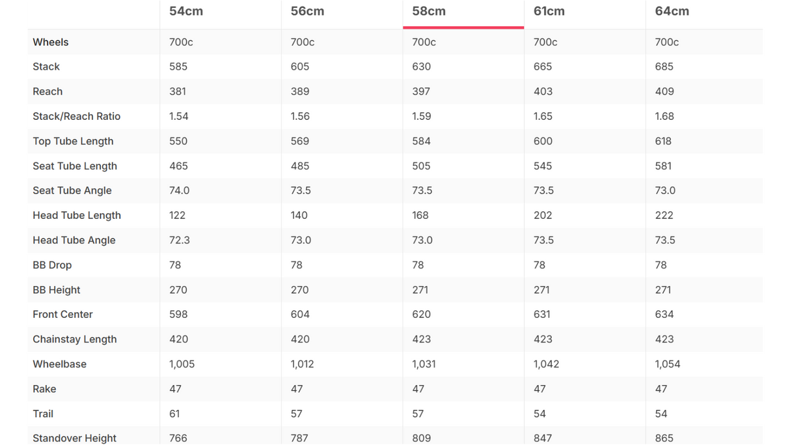Select the highlighted 58cm size header

429,11
